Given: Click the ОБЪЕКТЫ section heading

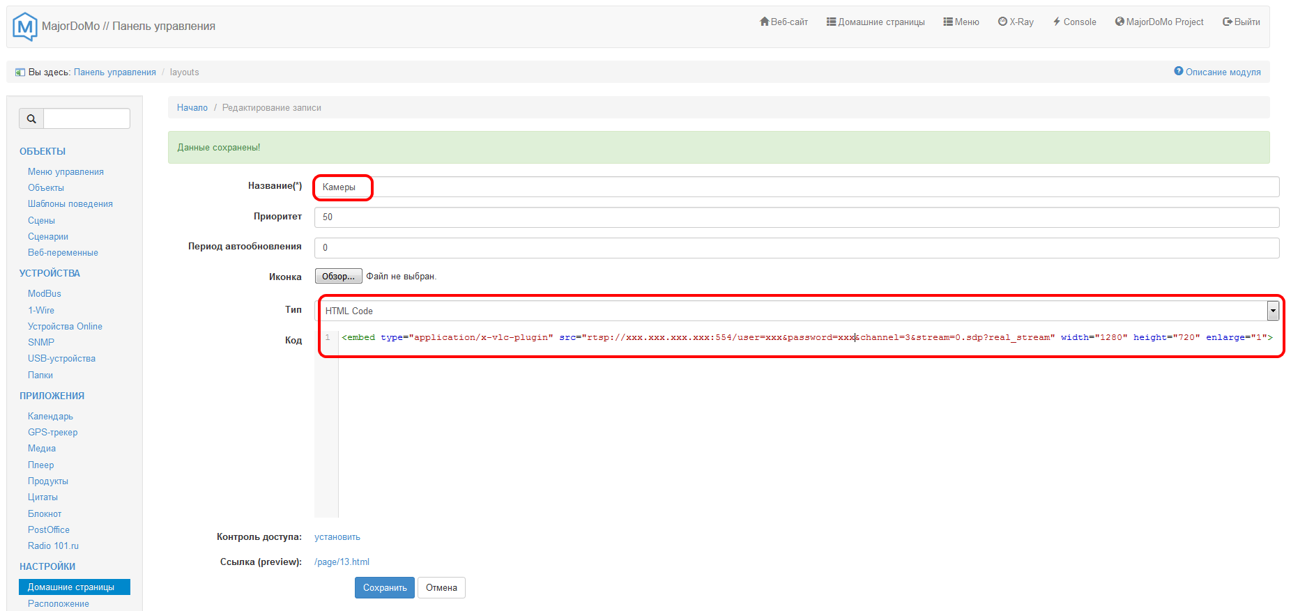Looking at the screenshot, I should point(43,152).
